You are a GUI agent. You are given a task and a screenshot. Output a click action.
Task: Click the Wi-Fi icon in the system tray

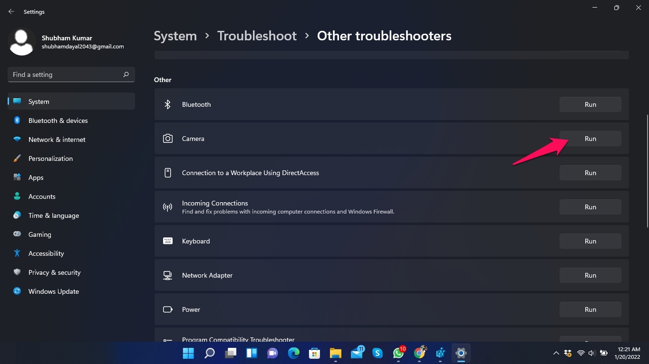pos(580,353)
